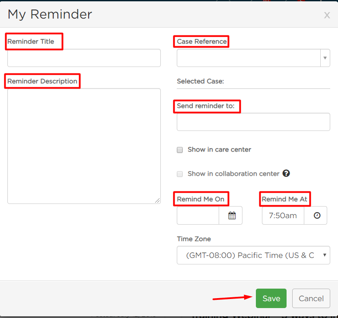Viewport: 338px width, 318px height.
Task: Expand the Case Reference dropdown arrow
Action: tap(325, 58)
